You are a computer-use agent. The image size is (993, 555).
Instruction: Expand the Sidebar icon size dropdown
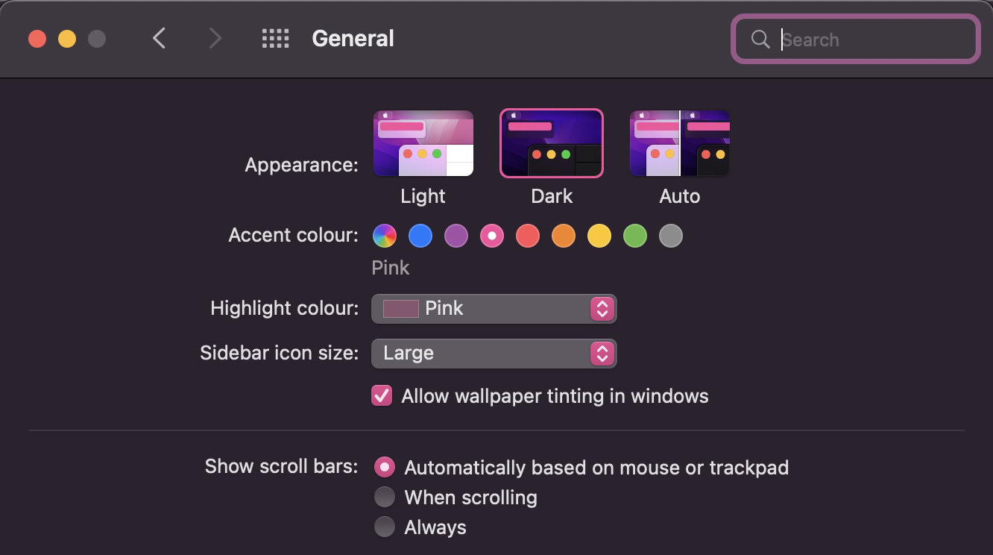click(x=494, y=354)
